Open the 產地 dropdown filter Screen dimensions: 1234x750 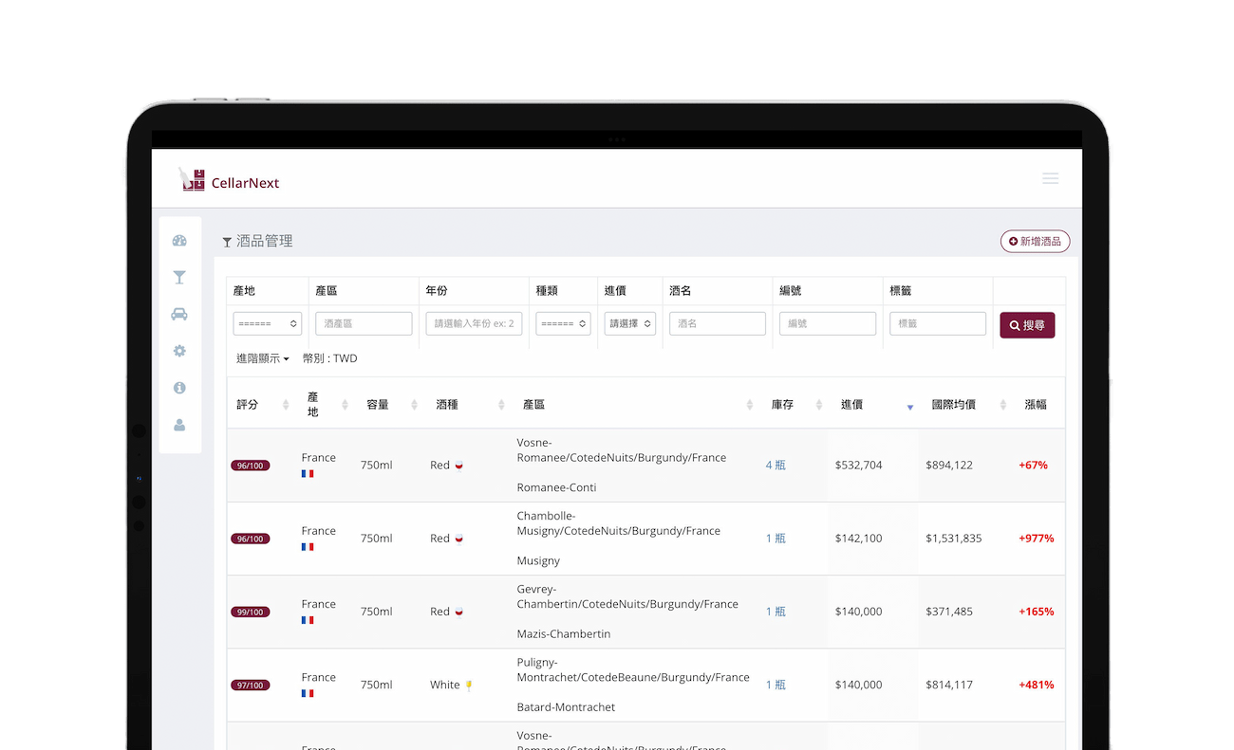click(x=267, y=323)
